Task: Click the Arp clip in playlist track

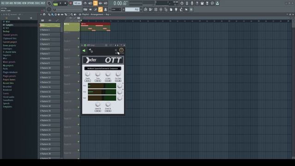Action: coord(96,27)
